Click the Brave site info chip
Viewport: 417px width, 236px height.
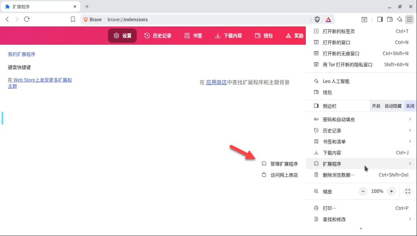[x=93, y=19]
